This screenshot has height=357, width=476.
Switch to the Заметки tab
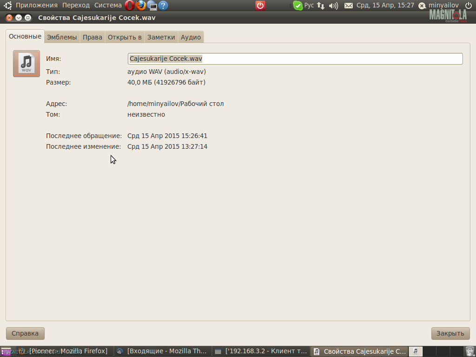pos(161,37)
